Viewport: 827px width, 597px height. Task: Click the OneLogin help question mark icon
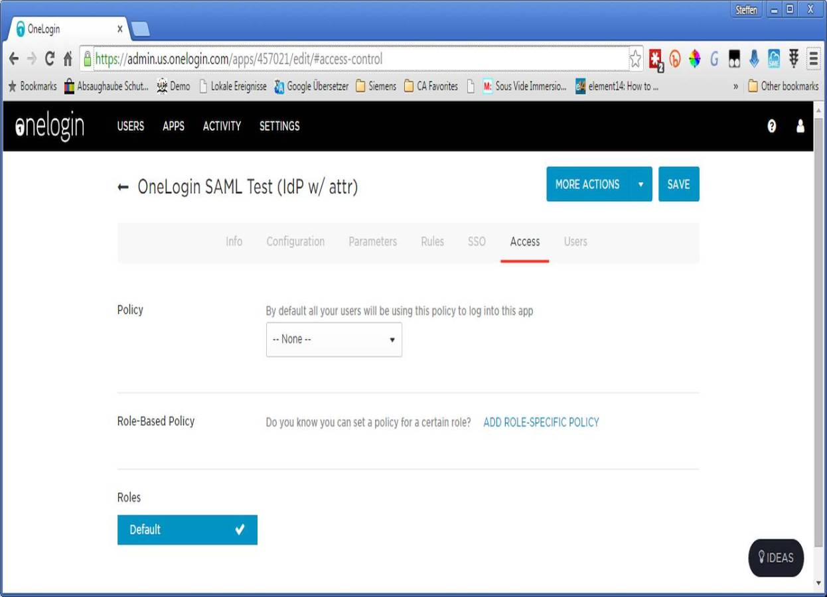coord(771,126)
